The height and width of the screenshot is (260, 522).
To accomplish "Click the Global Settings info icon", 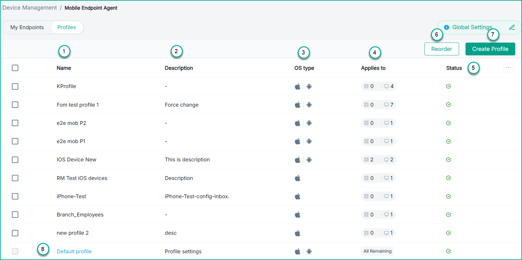I will (x=446, y=28).
